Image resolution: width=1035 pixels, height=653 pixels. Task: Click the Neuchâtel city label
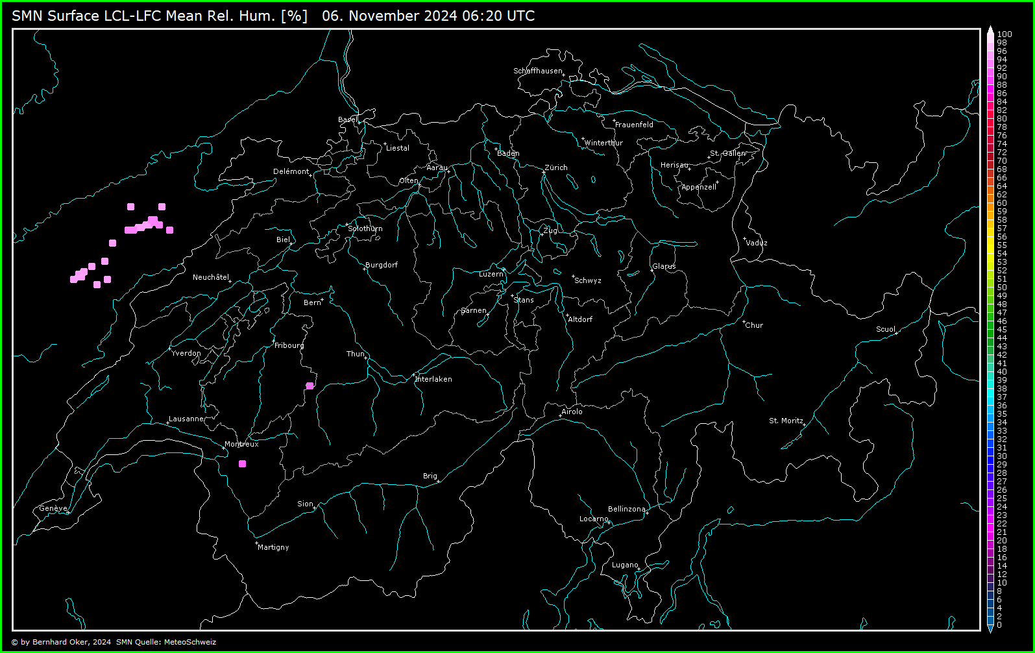tap(211, 277)
